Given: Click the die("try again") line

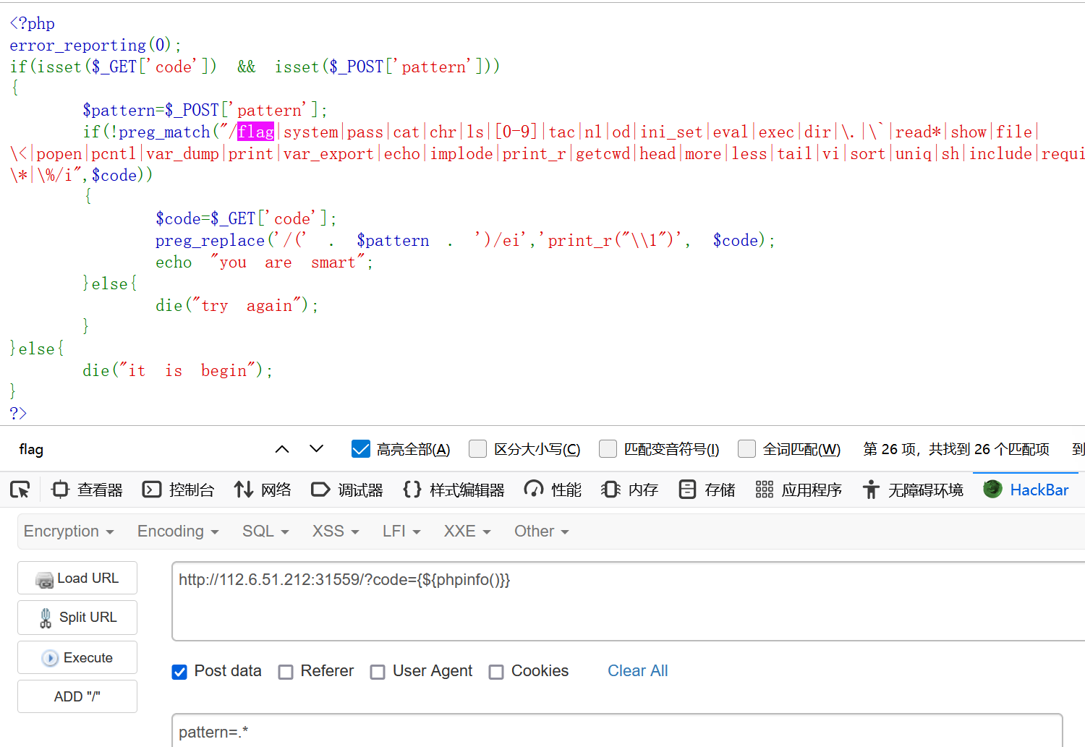Looking at the screenshot, I should pyautogui.click(x=237, y=305).
